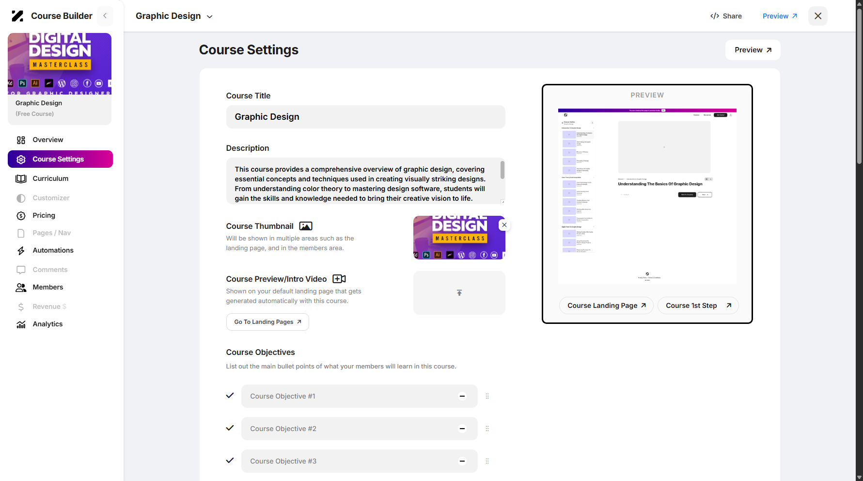The image size is (863, 481).
Task: Remove Course Objective #2 with minus button
Action: pos(462,429)
